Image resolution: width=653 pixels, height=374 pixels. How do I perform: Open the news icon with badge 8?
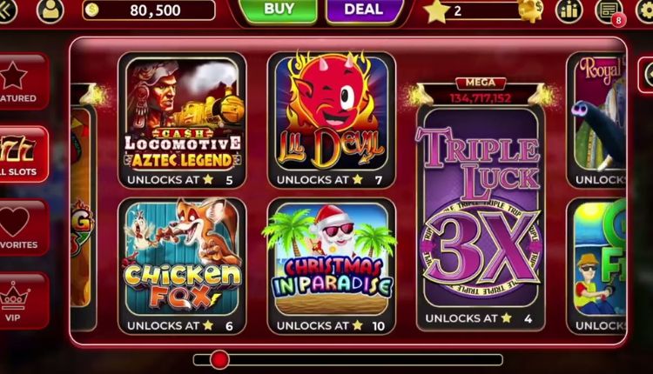coord(609,10)
